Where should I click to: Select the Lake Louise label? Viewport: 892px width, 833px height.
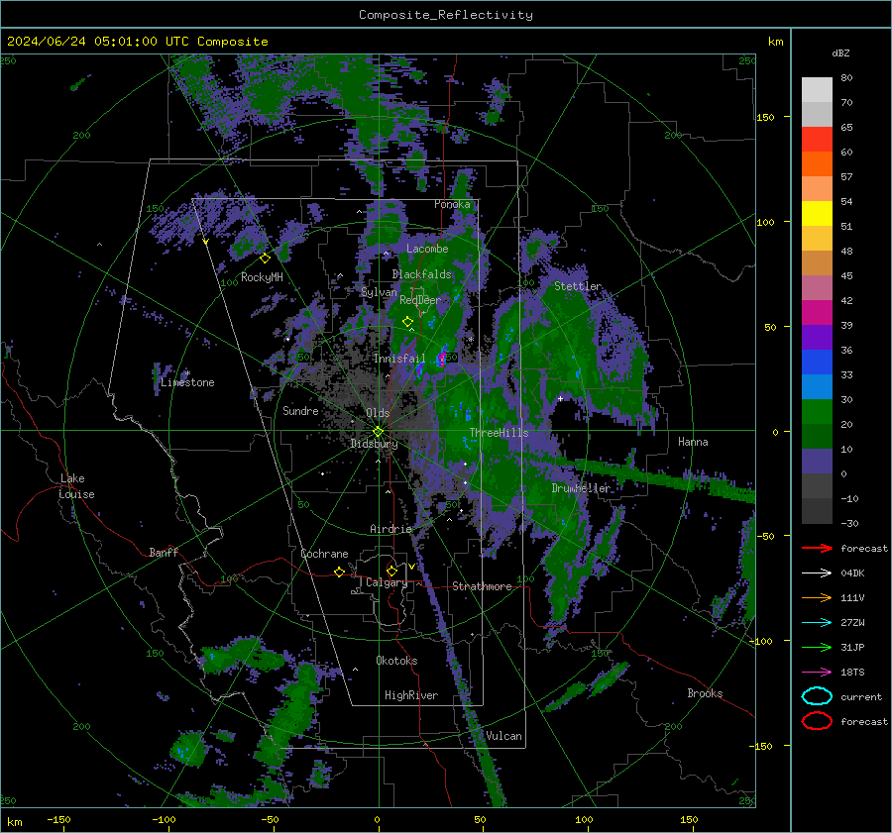pyautogui.click(x=76, y=486)
